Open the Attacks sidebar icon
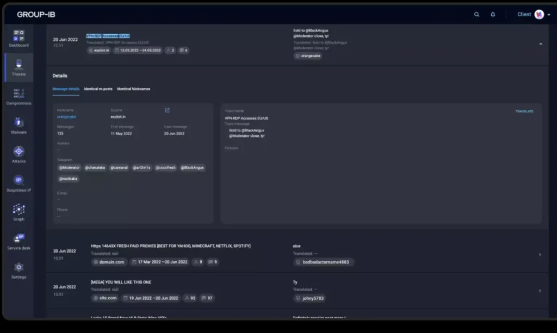Screen dimensions: 557x333 click(18, 153)
